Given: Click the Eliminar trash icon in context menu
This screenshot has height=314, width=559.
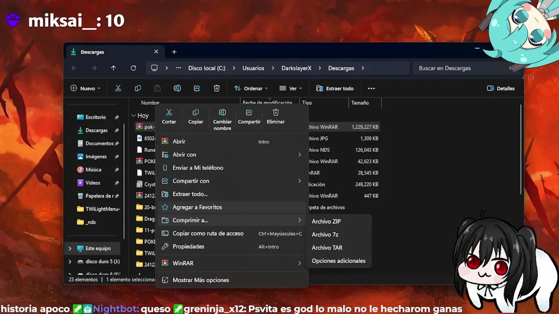Looking at the screenshot, I should point(276,113).
